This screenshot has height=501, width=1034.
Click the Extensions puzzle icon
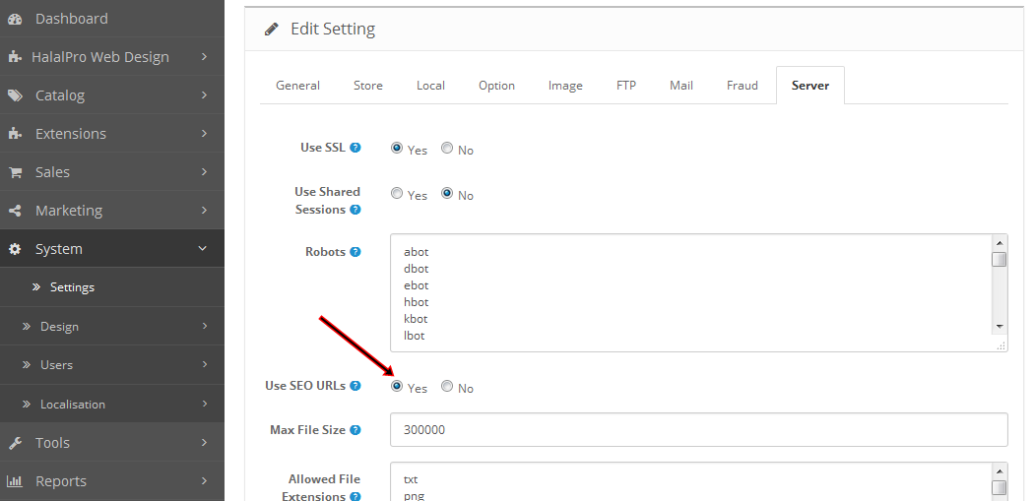pyautogui.click(x=15, y=134)
